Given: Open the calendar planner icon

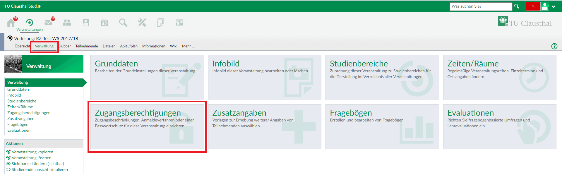Looking at the screenshot, I should click(x=104, y=23).
